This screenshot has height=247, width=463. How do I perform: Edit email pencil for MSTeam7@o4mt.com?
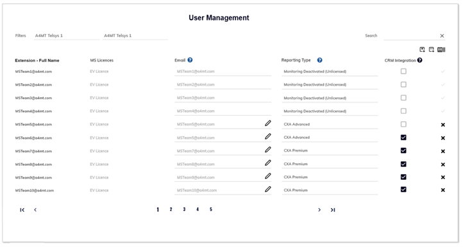pyautogui.click(x=268, y=150)
